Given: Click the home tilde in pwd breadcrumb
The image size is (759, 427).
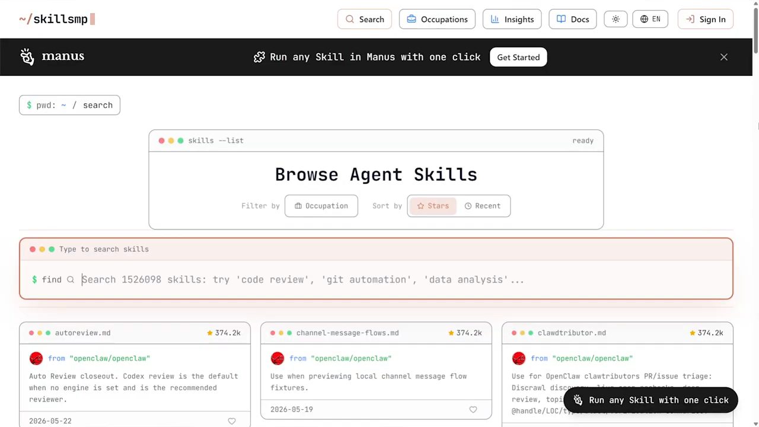Looking at the screenshot, I should pos(63,105).
